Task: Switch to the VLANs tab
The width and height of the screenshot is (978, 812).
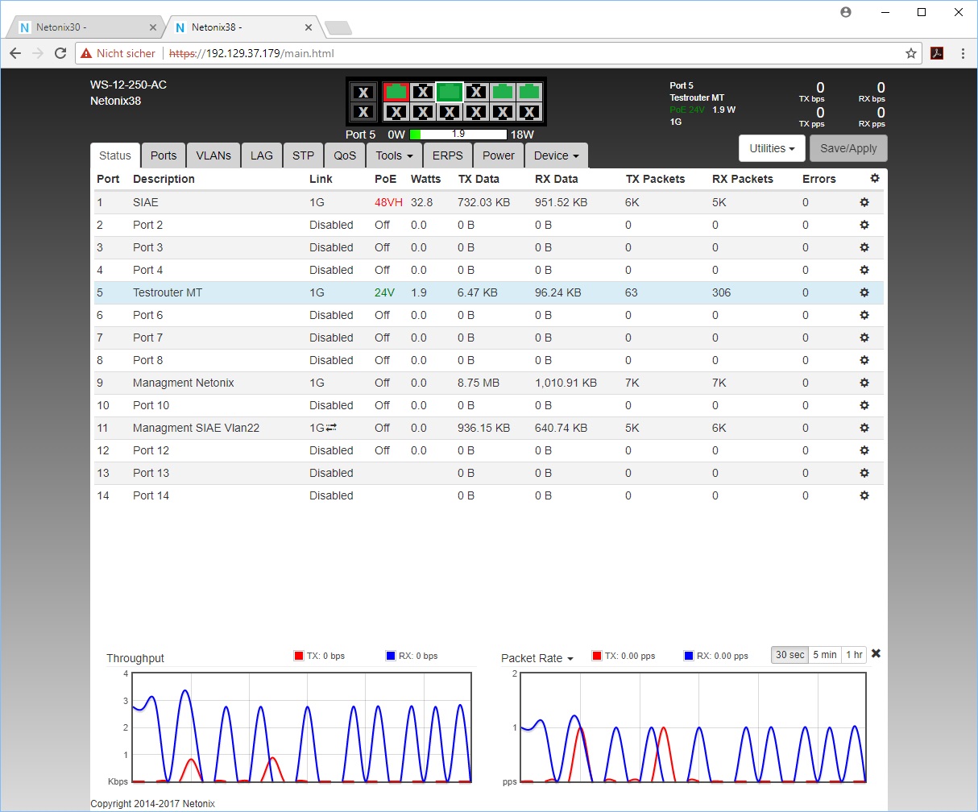Action: click(x=213, y=155)
